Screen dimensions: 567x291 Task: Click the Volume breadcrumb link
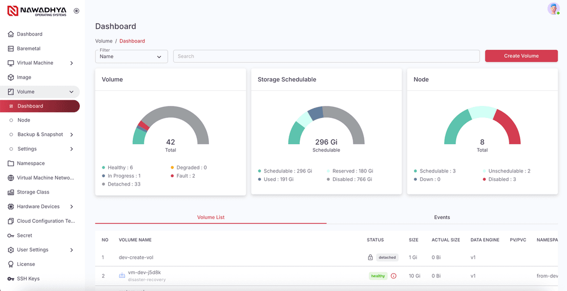pyautogui.click(x=103, y=41)
